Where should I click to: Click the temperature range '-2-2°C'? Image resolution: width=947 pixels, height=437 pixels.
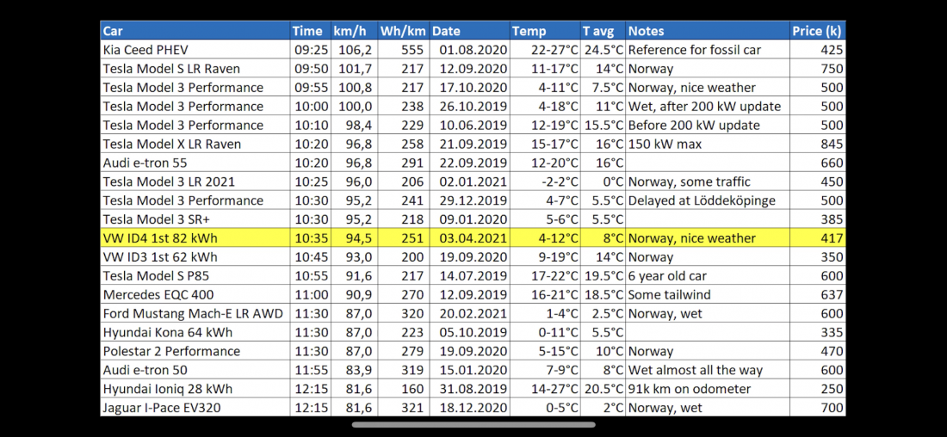[545, 182]
